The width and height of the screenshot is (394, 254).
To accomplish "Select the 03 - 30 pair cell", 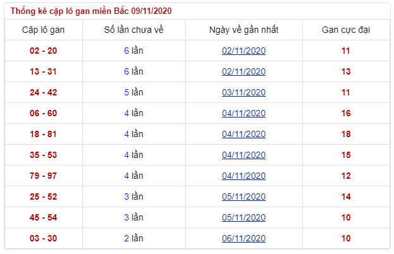I will [x=43, y=238].
